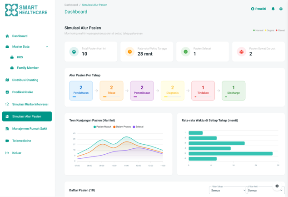Select the Tindakan stage card
This screenshot has height=197, width=288.
point(203,91)
